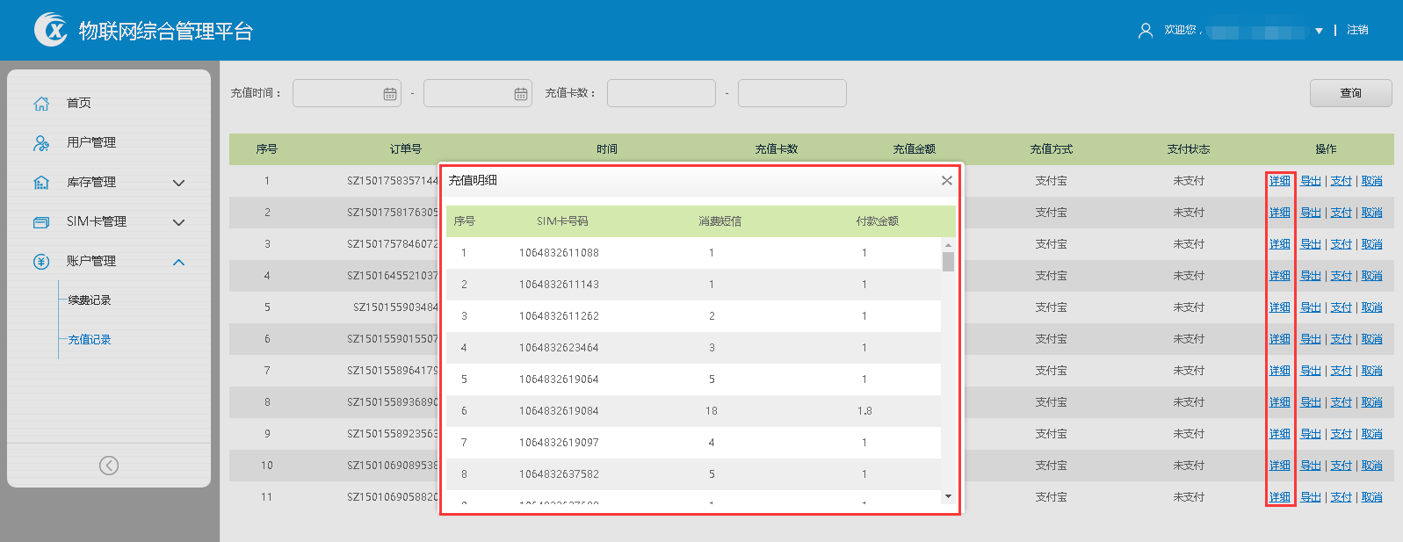
Task: Expand the SIM卡管理 submenu chevron
Action: (x=179, y=222)
